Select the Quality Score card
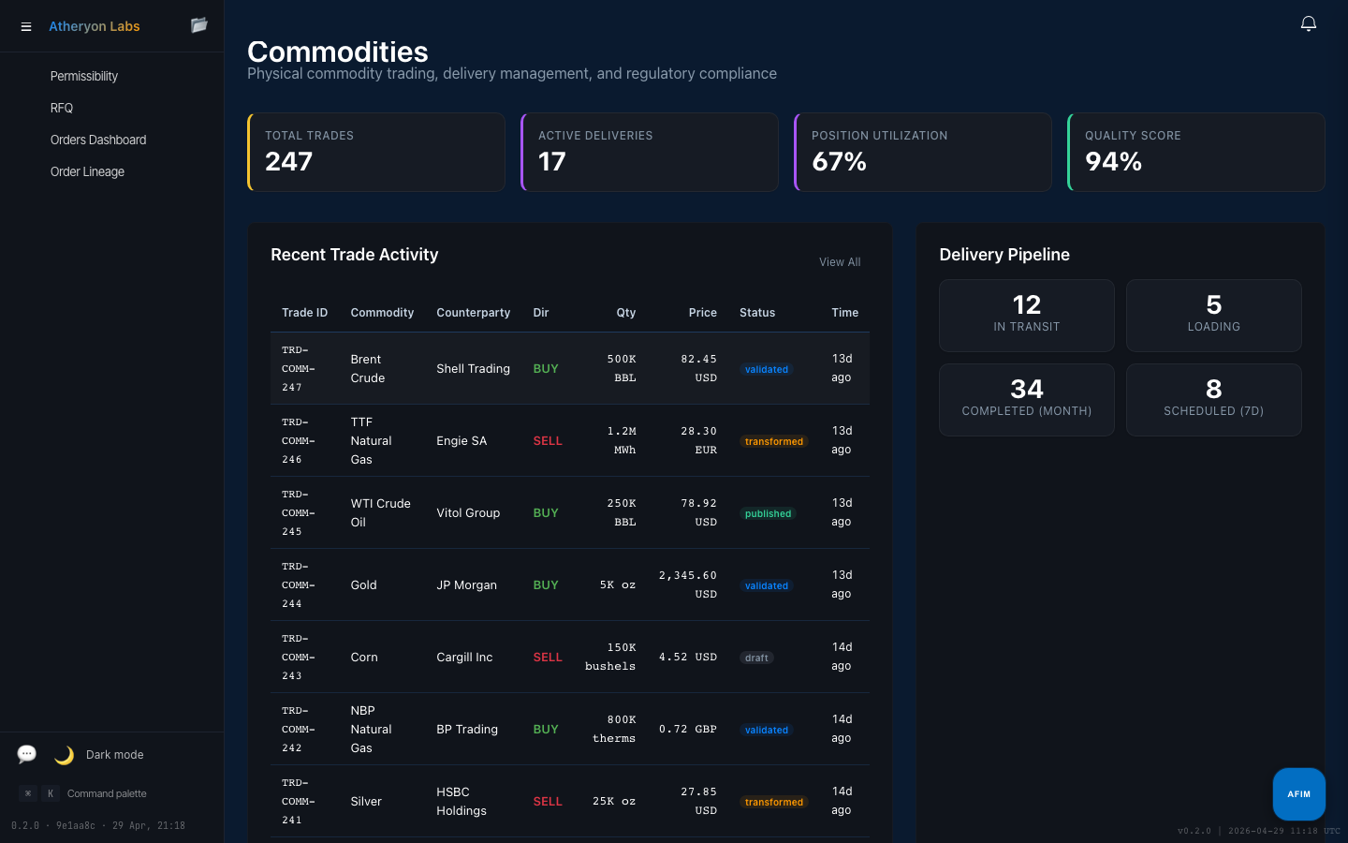The height and width of the screenshot is (843, 1348). coord(1196,152)
